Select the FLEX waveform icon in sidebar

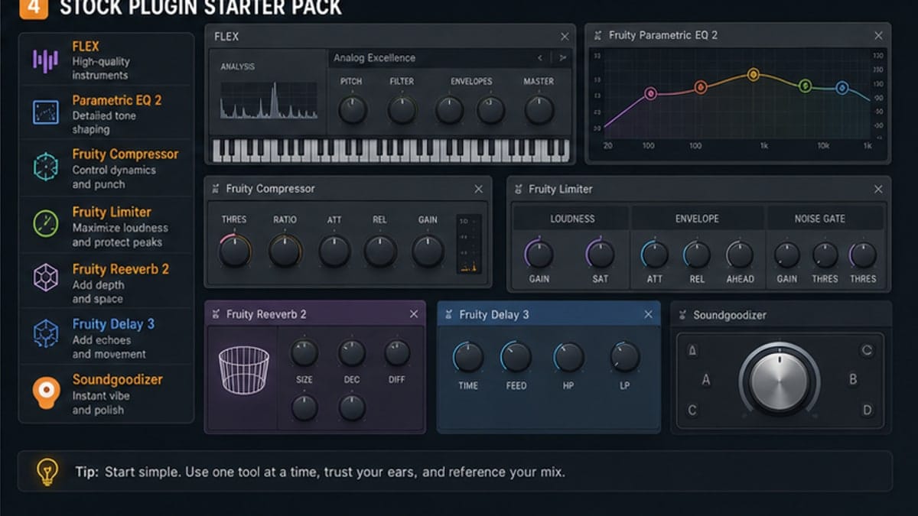[x=46, y=60]
